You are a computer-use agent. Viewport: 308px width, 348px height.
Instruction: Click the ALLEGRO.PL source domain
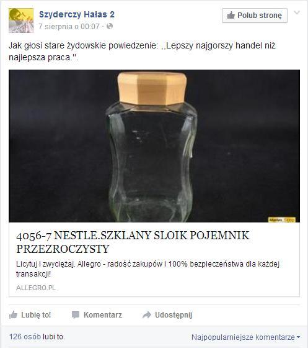pos(36,288)
